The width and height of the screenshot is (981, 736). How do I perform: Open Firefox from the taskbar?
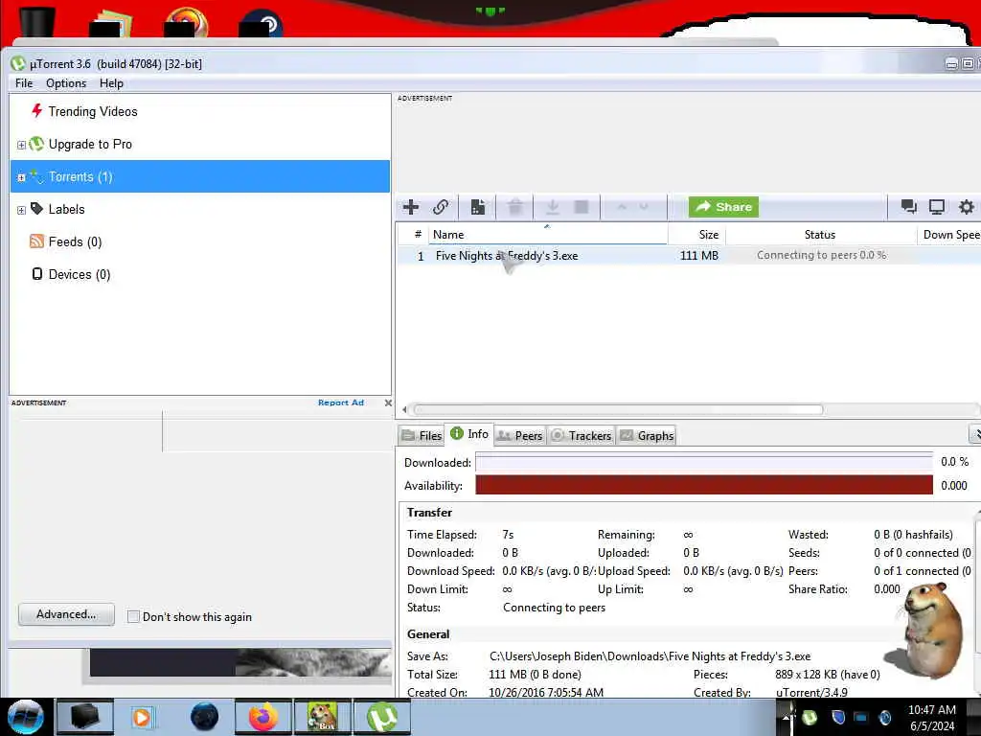(x=263, y=717)
